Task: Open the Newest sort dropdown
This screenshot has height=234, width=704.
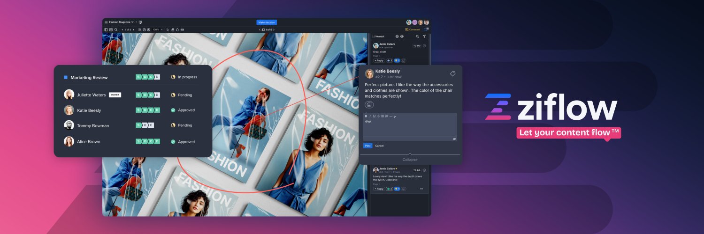Action: point(378,37)
